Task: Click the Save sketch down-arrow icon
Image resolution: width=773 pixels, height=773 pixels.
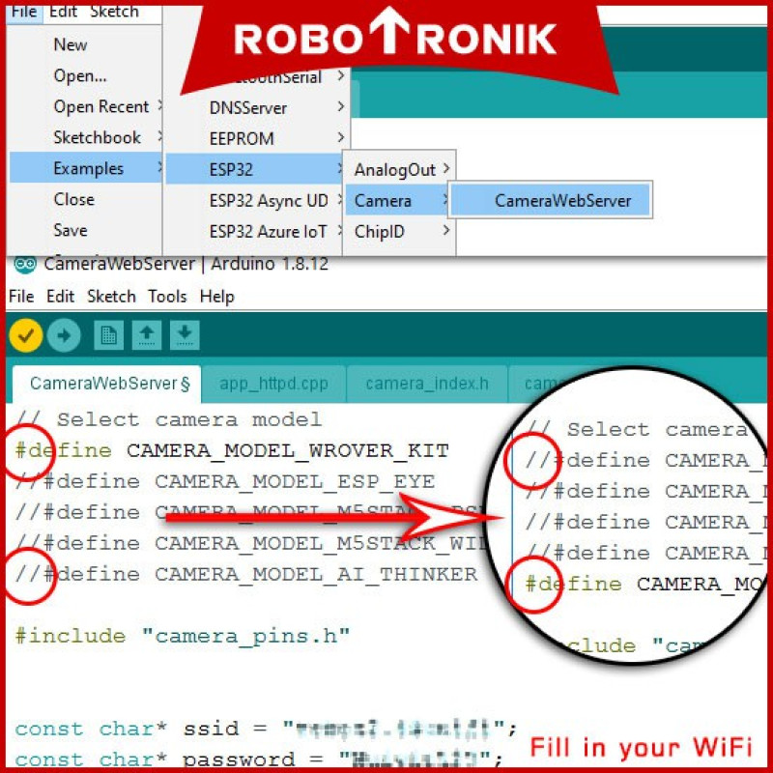Action: coord(185,335)
